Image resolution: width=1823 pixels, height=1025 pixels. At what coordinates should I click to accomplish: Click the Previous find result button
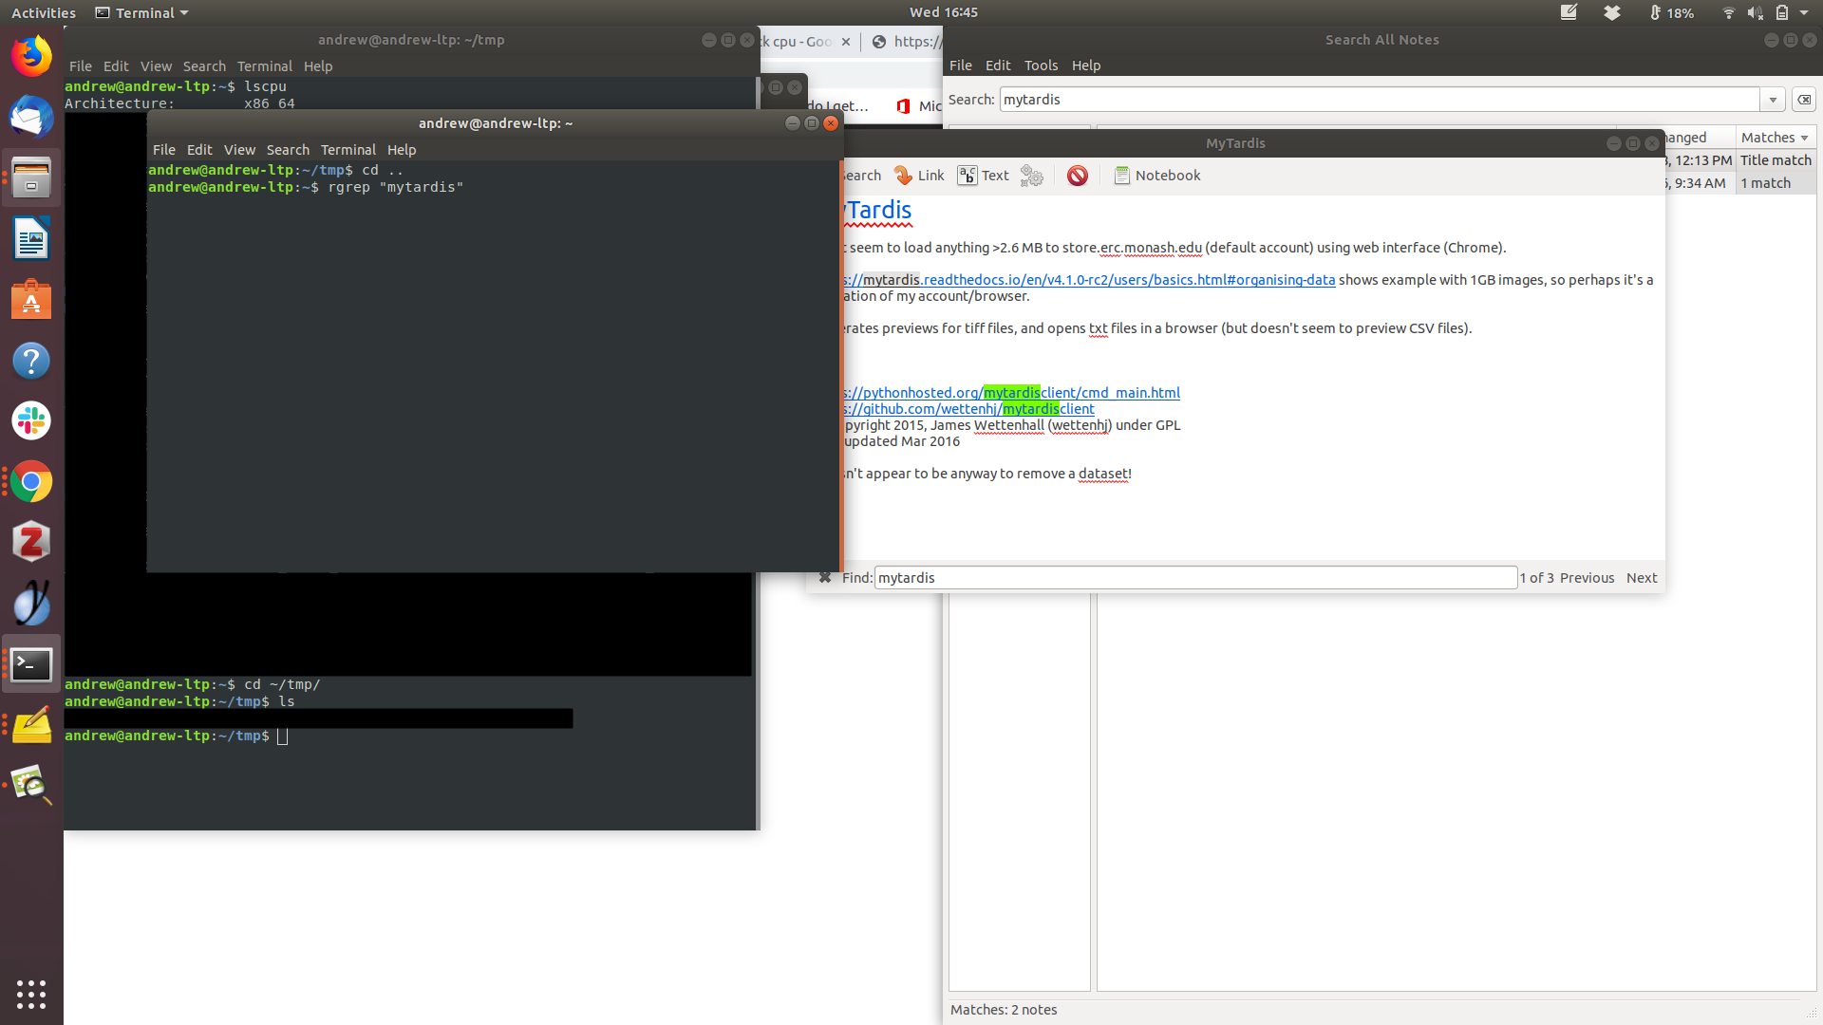(x=1587, y=578)
